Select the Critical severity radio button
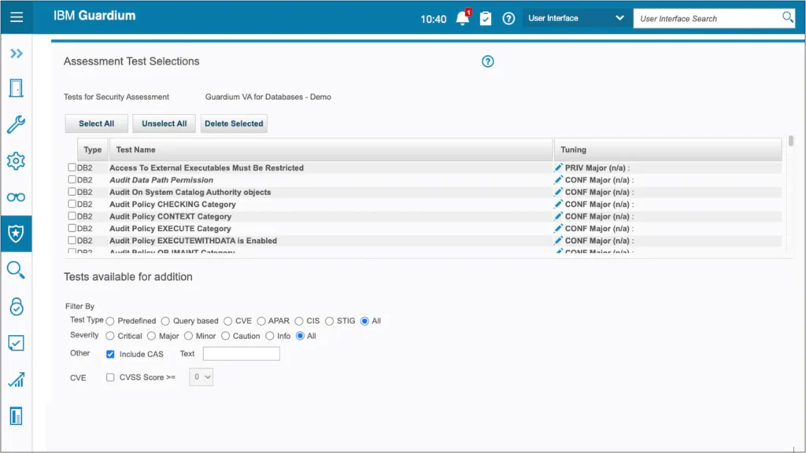Viewport: 806px width, 453px height. [x=110, y=337]
